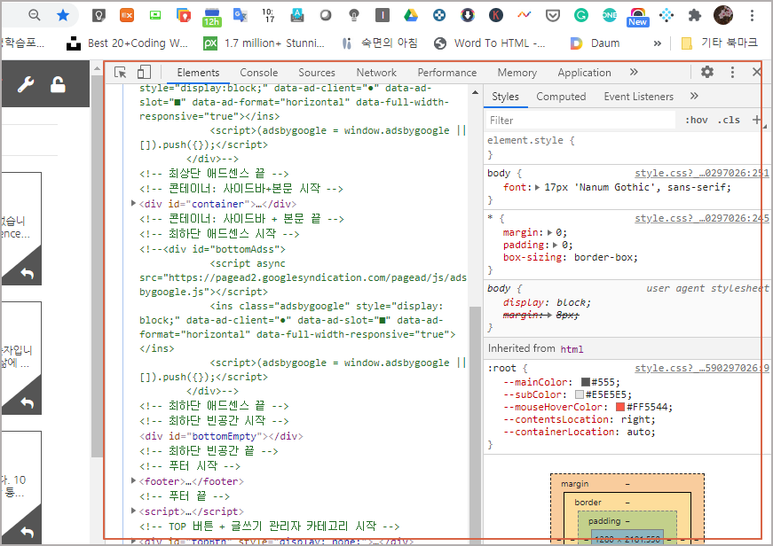The image size is (773, 546).
Task: Switch to the Console tab
Action: point(259,73)
